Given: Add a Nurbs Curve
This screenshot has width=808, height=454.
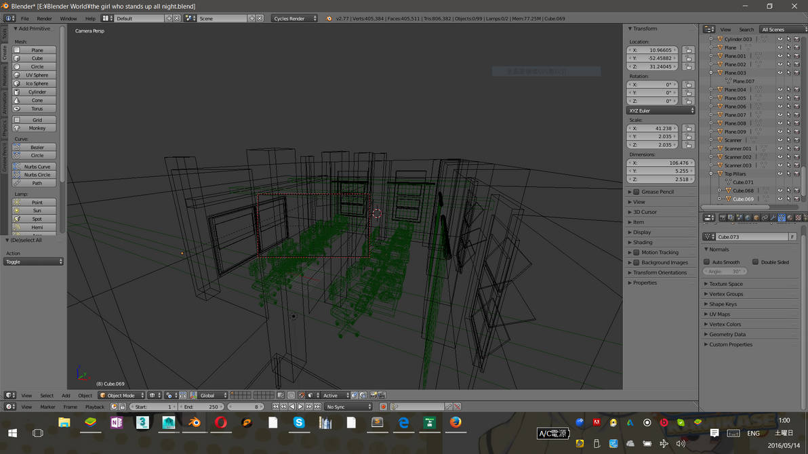Looking at the screenshot, I should (34, 167).
